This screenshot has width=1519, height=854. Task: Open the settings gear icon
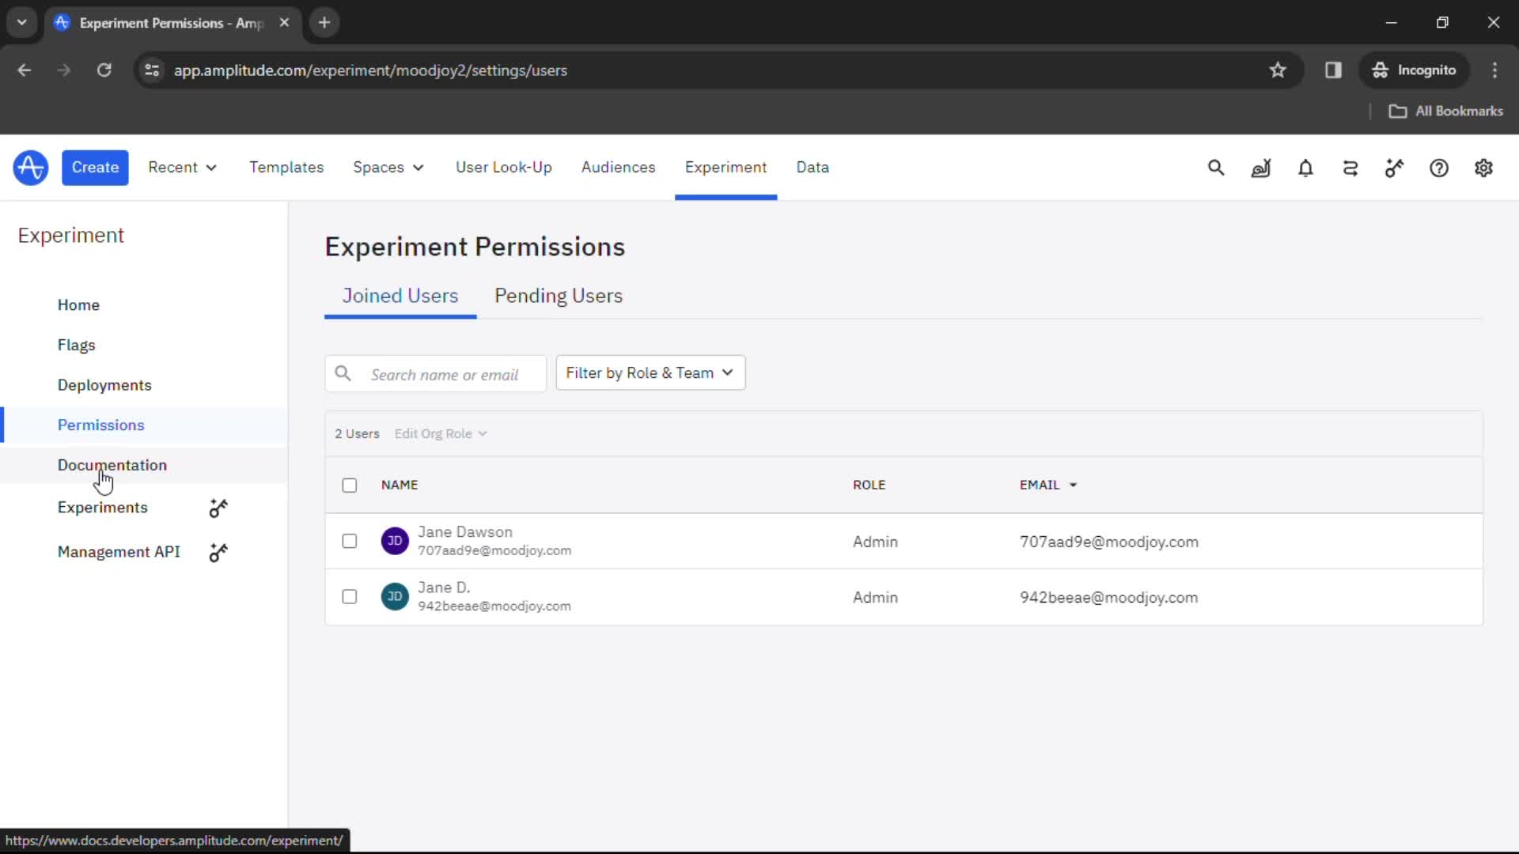pyautogui.click(x=1483, y=168)
